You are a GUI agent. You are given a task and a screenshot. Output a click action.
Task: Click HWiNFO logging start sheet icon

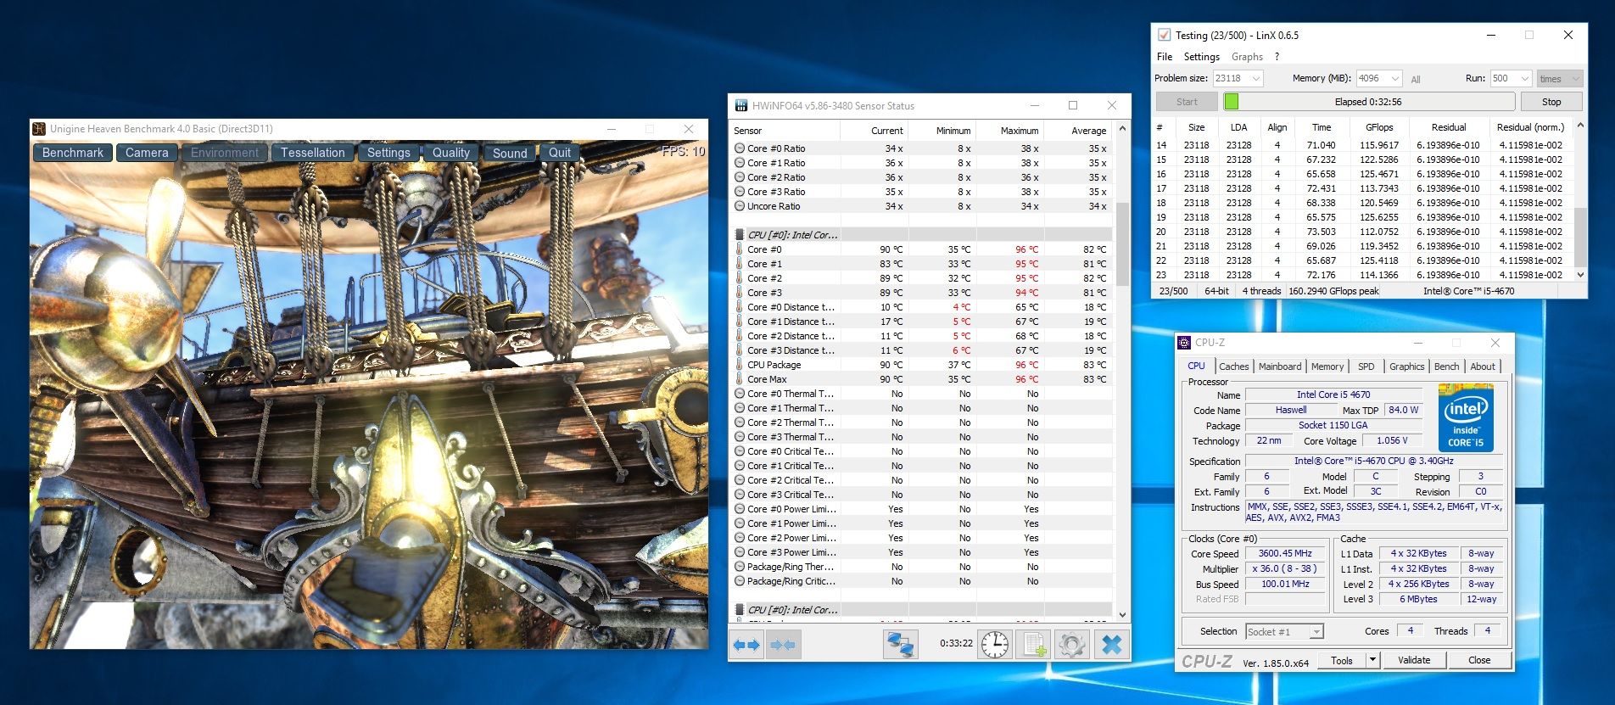click(1034, 646)
